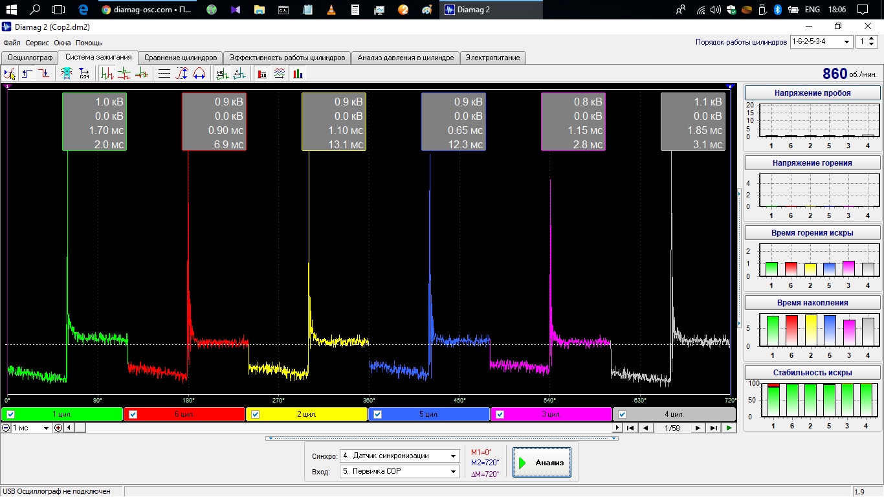Click the Напряжение горения panel header
This screenshot has width=884, height=497.
coord(813,163)
